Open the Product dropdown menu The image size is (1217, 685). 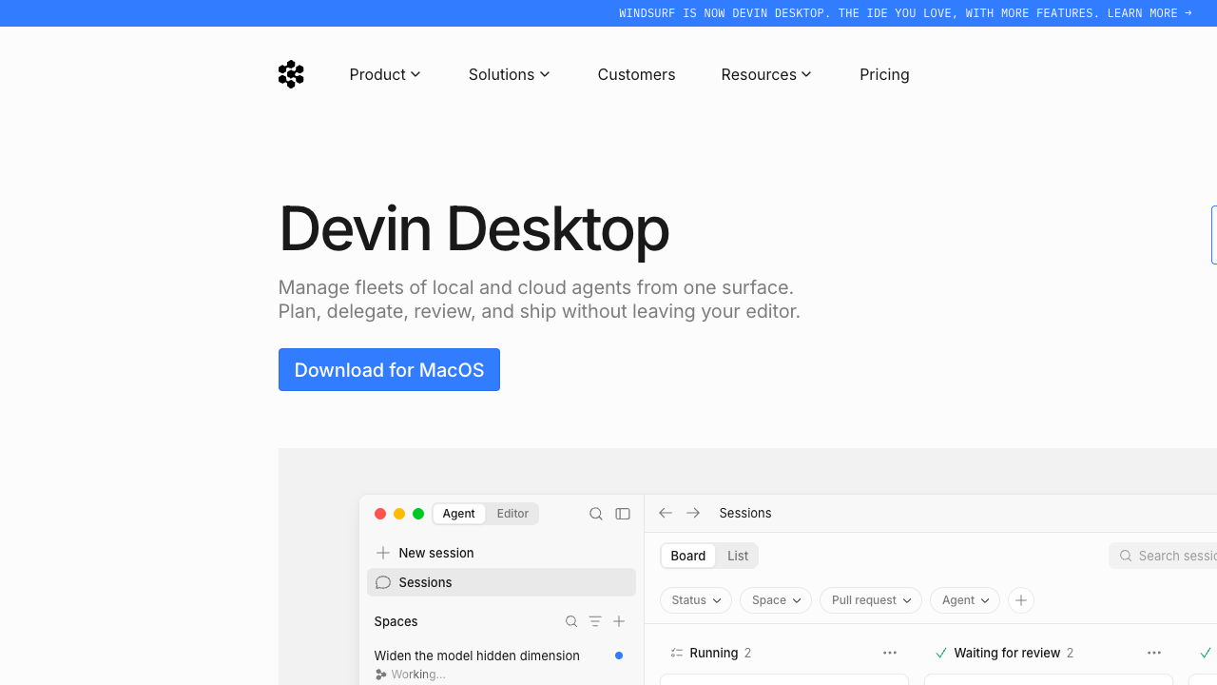point(385,74)
